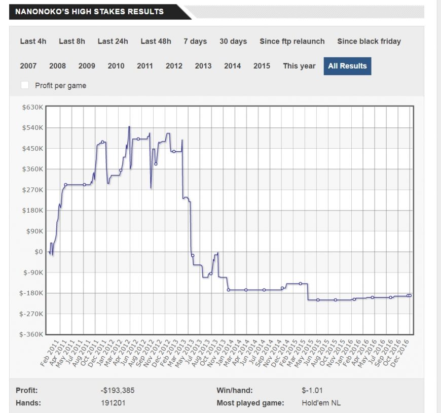Switch to Last 8h results

pos(72,41)
